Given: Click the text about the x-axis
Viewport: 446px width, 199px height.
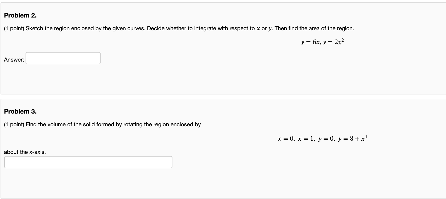Looking at the screenshot, I should coord(25,152).
